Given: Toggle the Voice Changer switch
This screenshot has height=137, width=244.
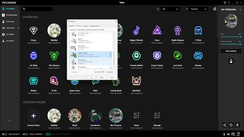Looking at the screenshot, I should click(x=25, y=134).
